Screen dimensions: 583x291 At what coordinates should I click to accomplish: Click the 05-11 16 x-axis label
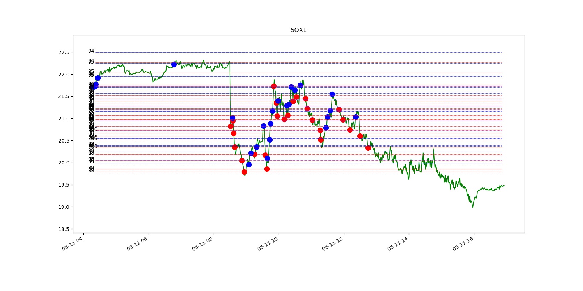pyautogui.click(x=463, y=243)
